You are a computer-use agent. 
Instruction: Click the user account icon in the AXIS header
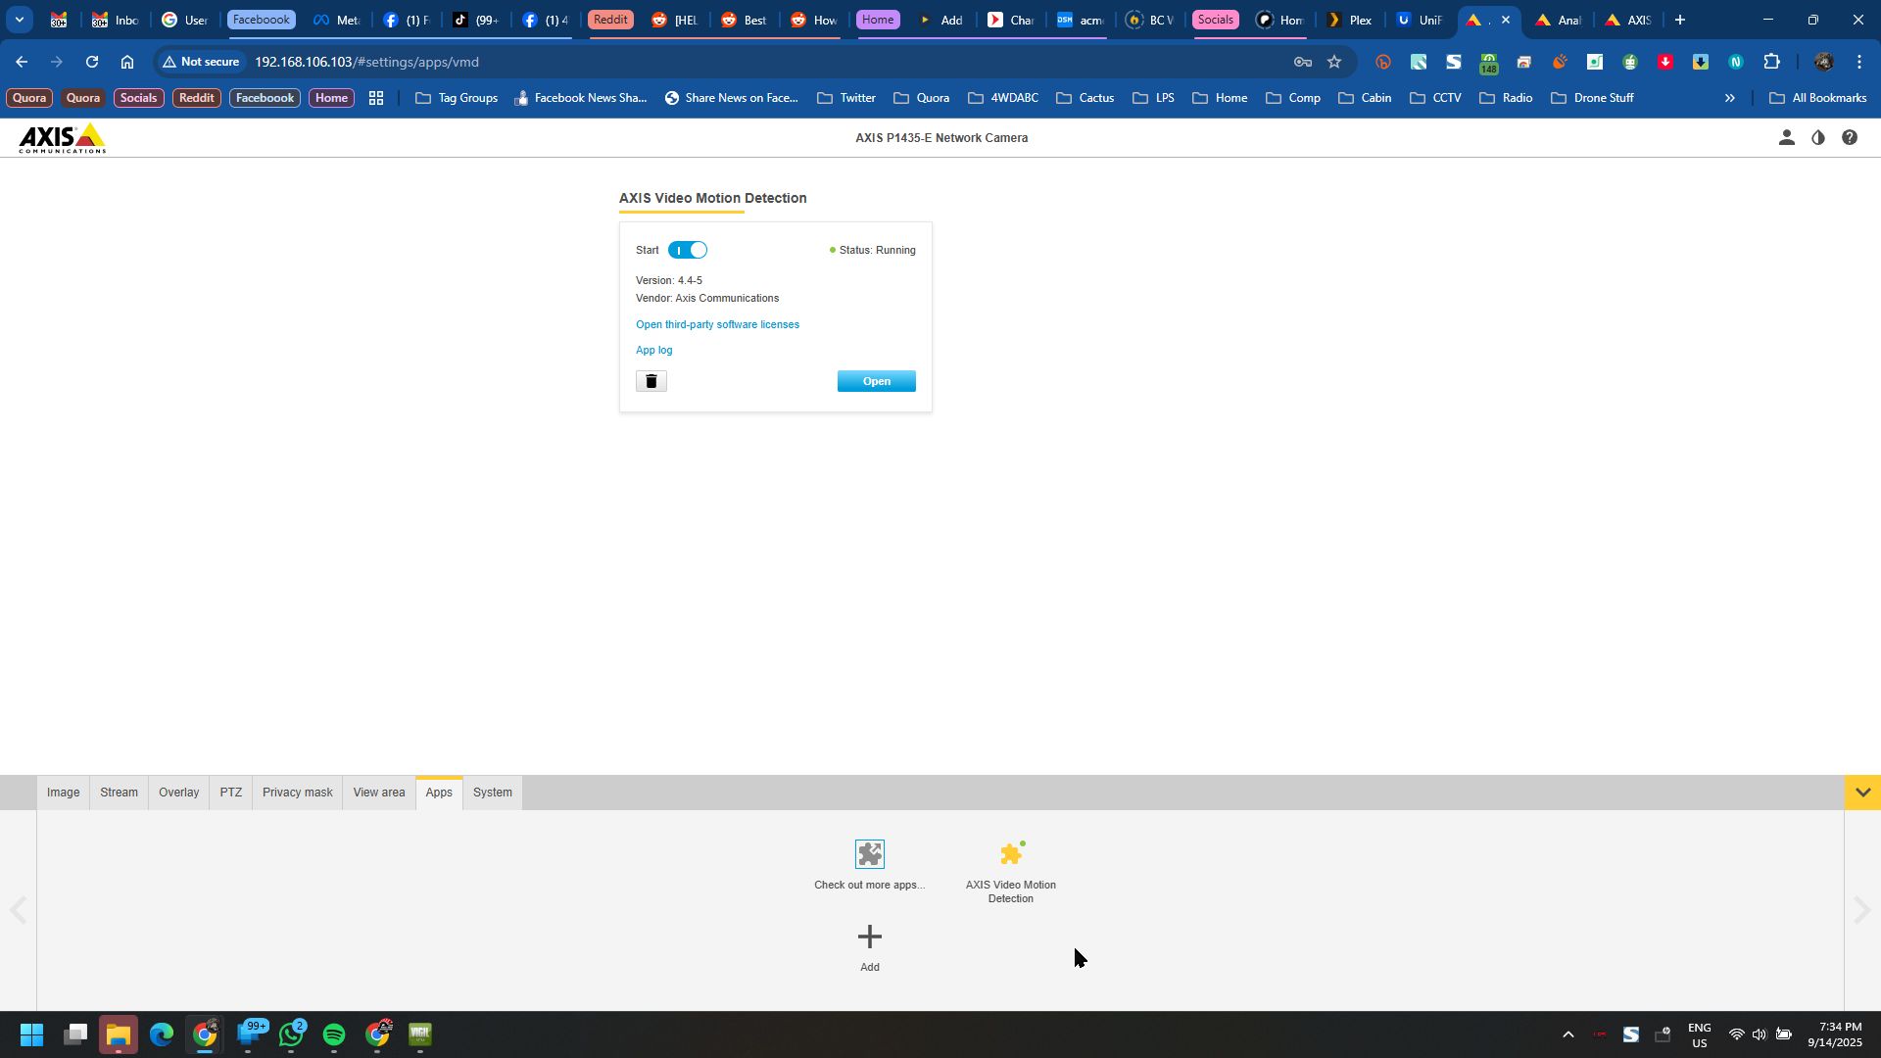[x=1786, y=138]
